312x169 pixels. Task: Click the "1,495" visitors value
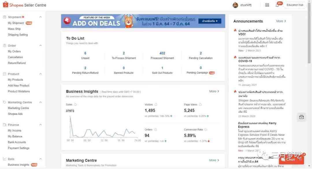pos(150,111)
